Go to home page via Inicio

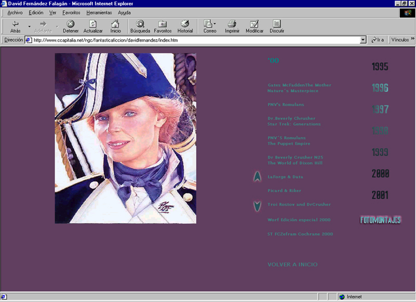(x=115, y=27)
